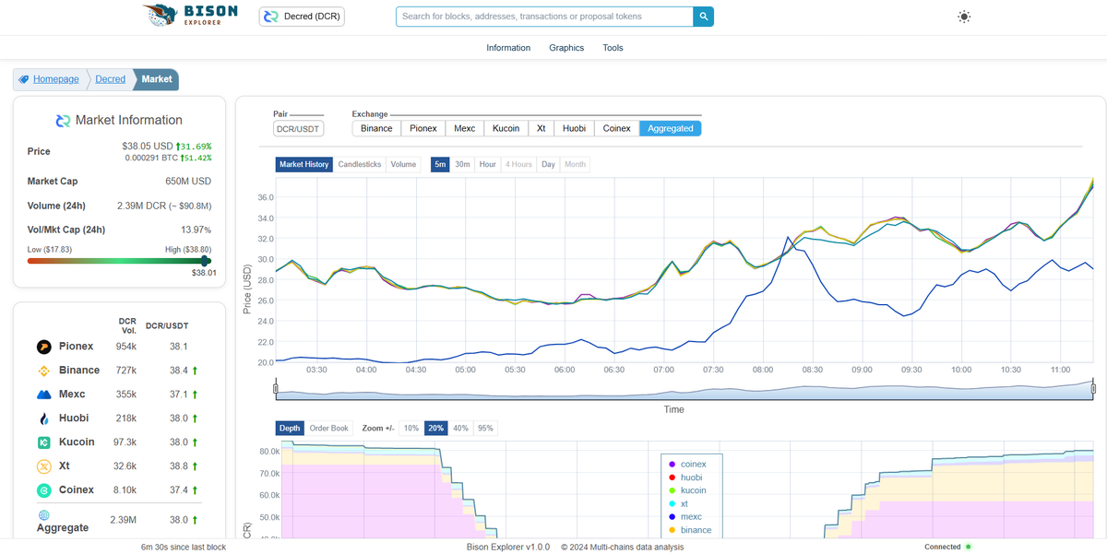This screenshot has height=554, width=1107.
Task: Choose the Hour interval
Action: [x=488, y=165]
